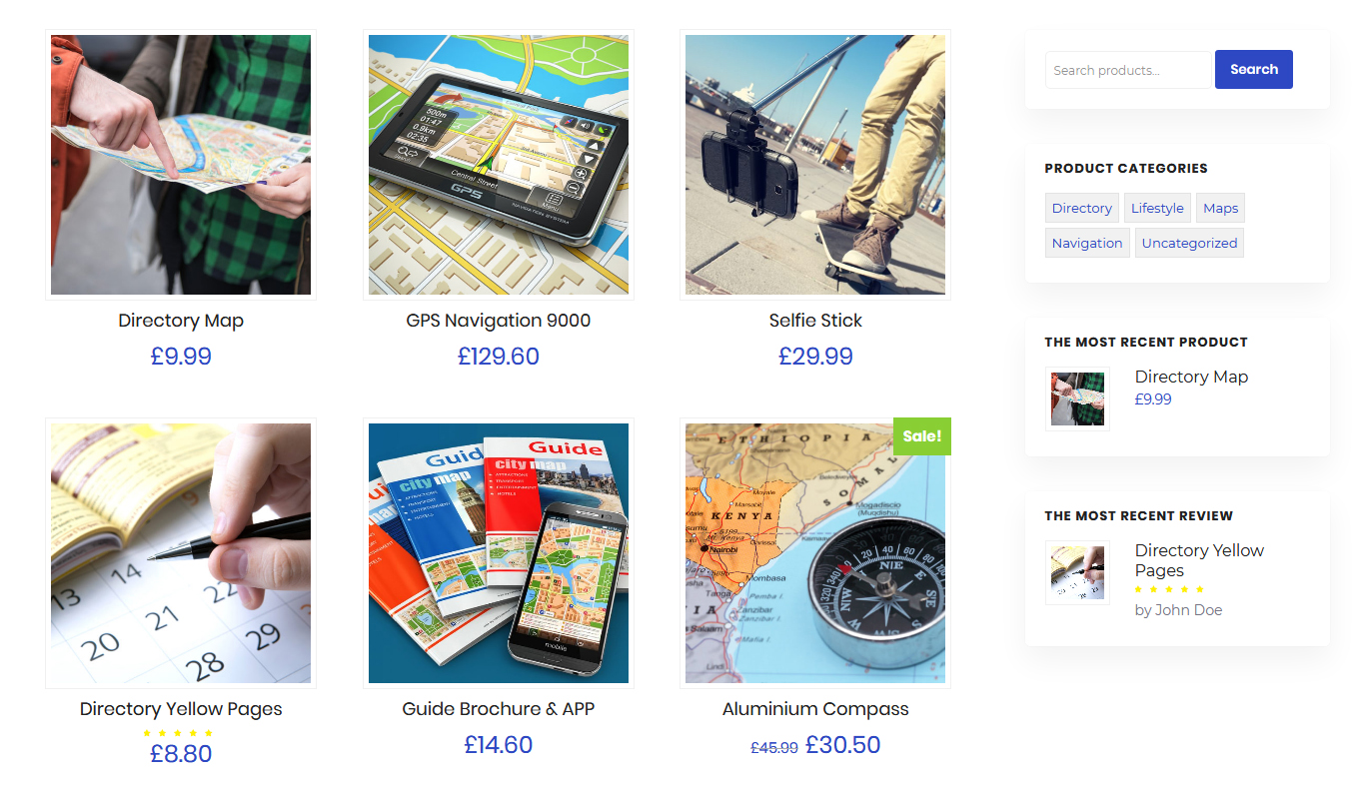Image resolution: width=1359 pixels, height=786 pixels.
Task: Click the Directory Map thumbnail in recent product
Action: [1077, 398]
